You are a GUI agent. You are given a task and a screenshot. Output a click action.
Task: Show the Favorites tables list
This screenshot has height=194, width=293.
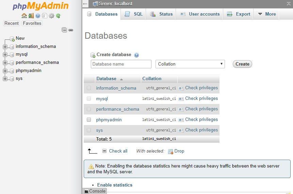pyautogui.click(x=32, y=23)
